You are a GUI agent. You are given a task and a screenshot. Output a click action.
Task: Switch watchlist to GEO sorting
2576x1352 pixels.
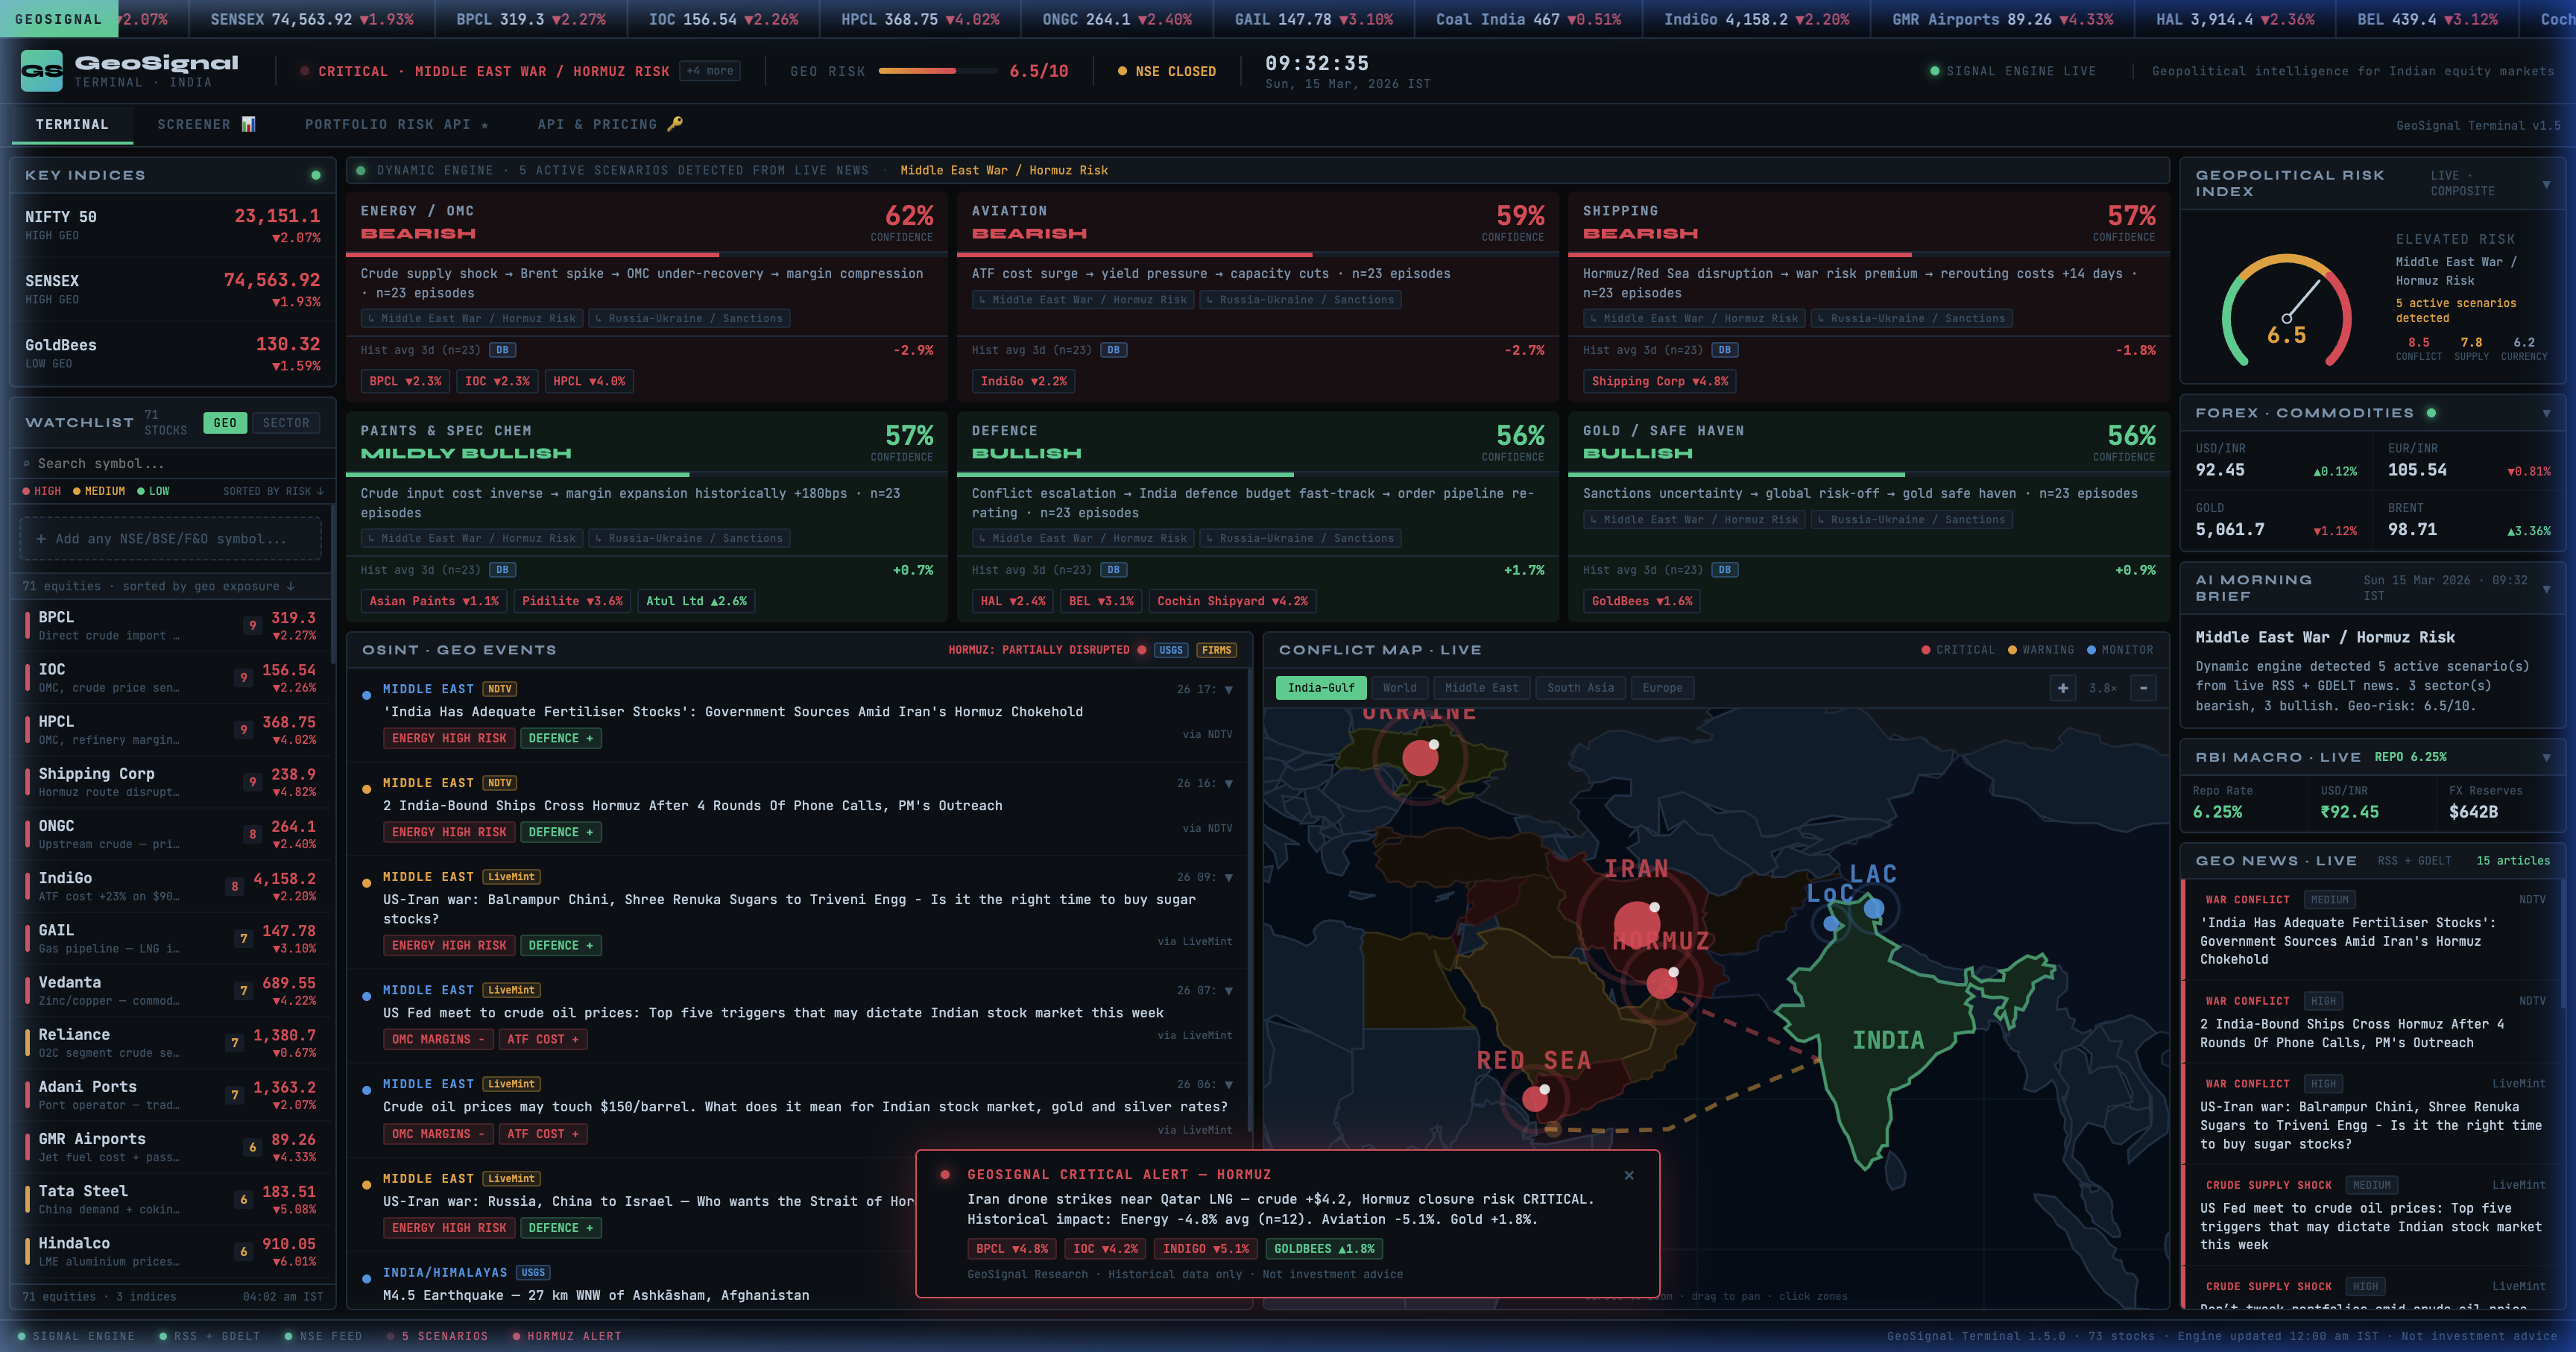pos(225,423)
